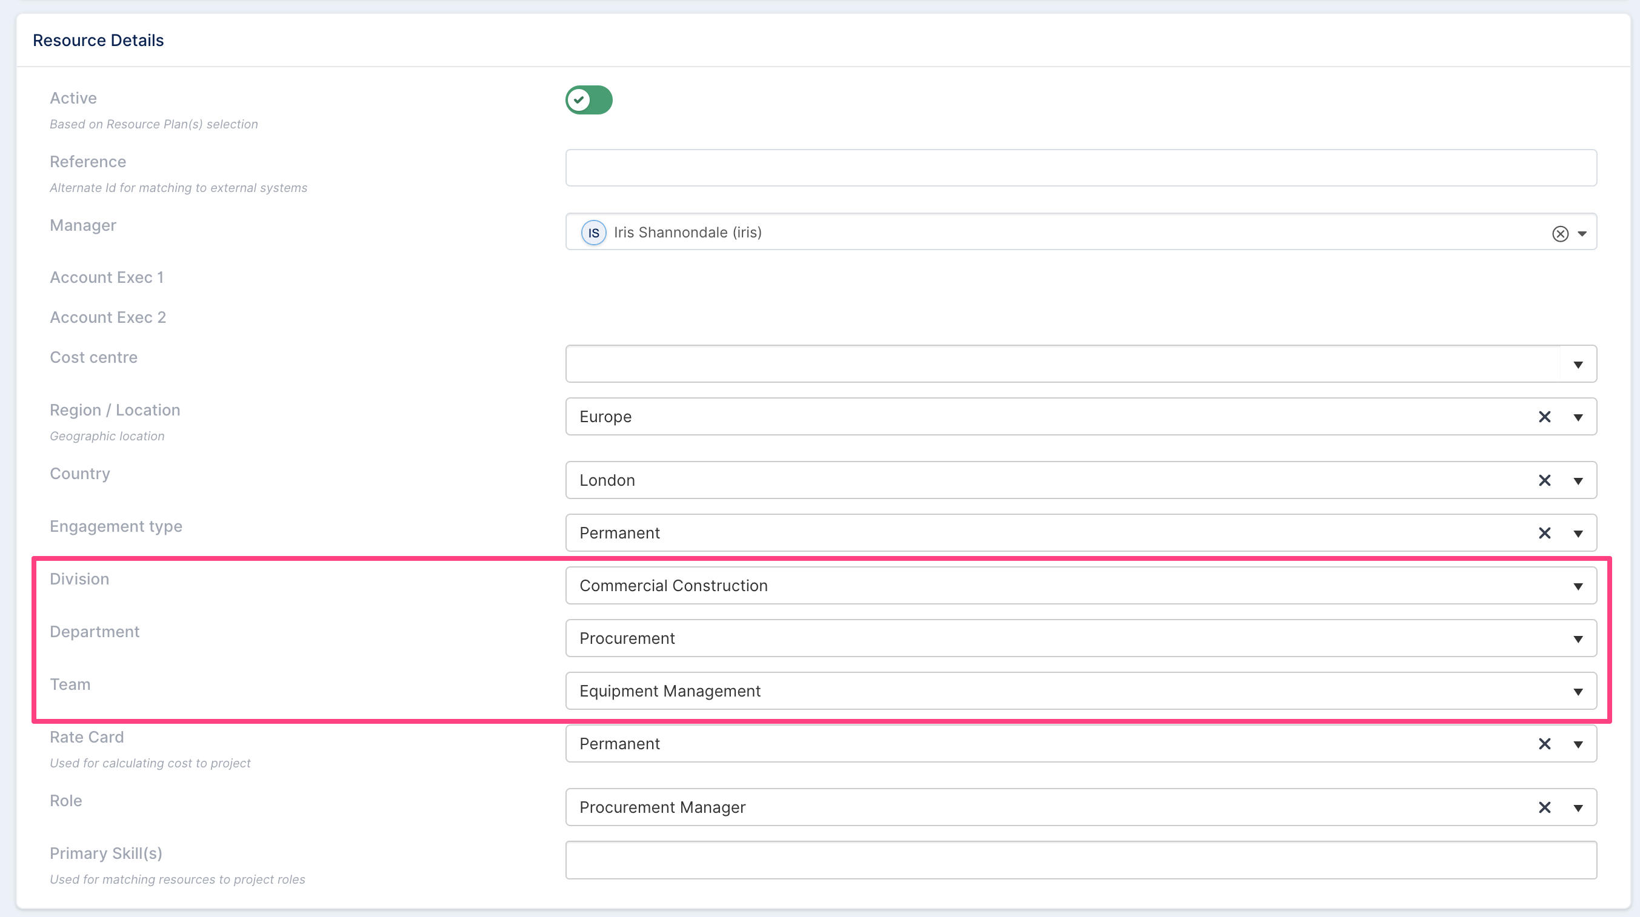
Task: Click the Procurement Manager role text
Action: point(662,807)
